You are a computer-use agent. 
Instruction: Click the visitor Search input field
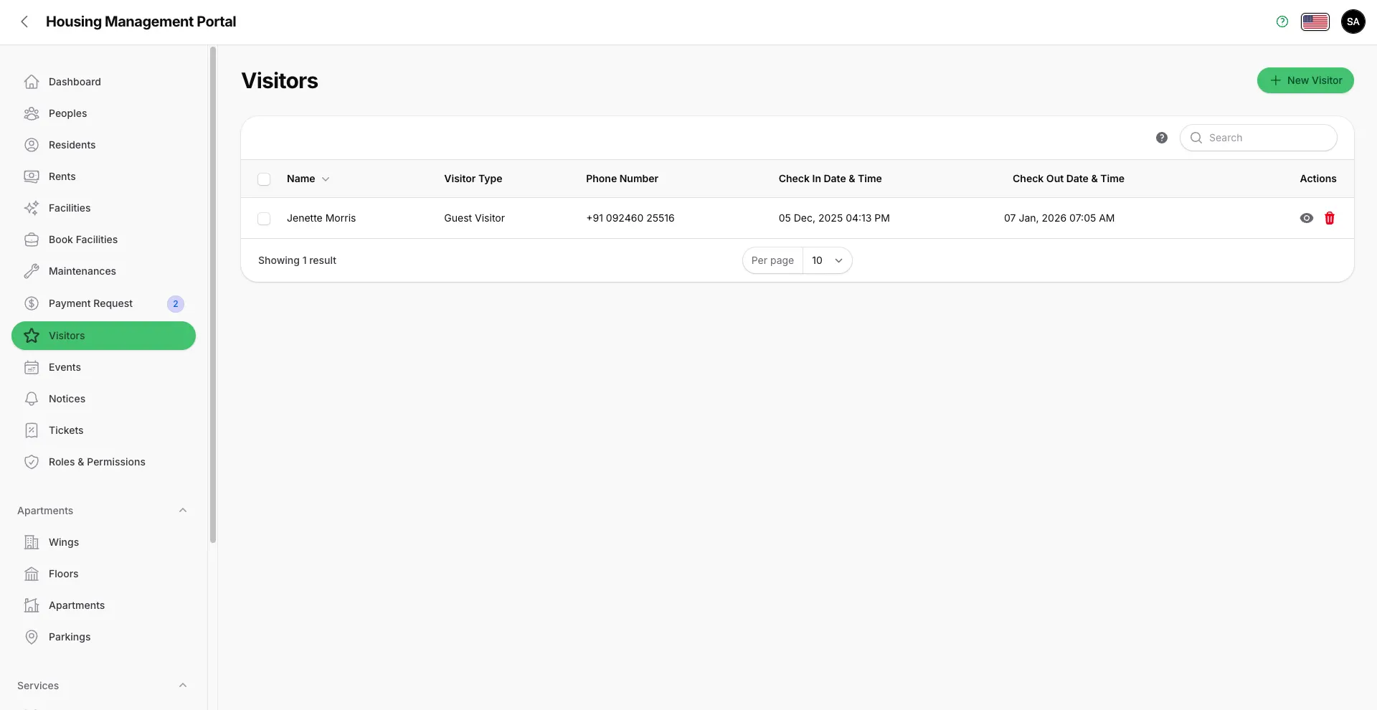tap(1267, 138)
